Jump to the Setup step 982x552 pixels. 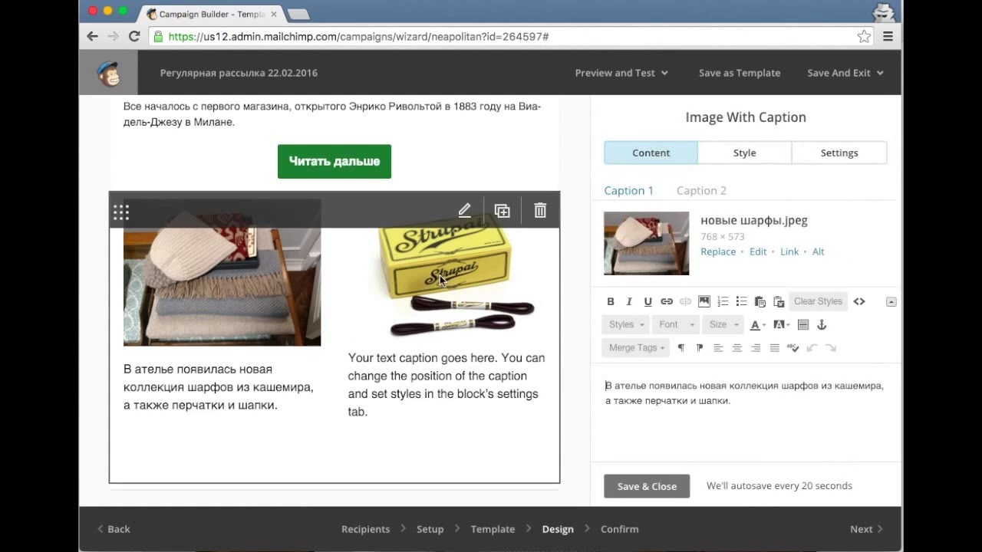(x=430, y=529)
